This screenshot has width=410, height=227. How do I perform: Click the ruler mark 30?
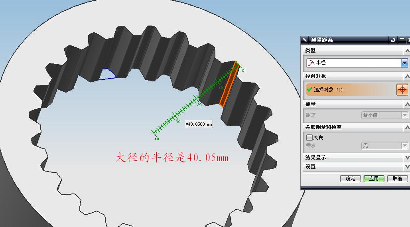click(178, 122)
